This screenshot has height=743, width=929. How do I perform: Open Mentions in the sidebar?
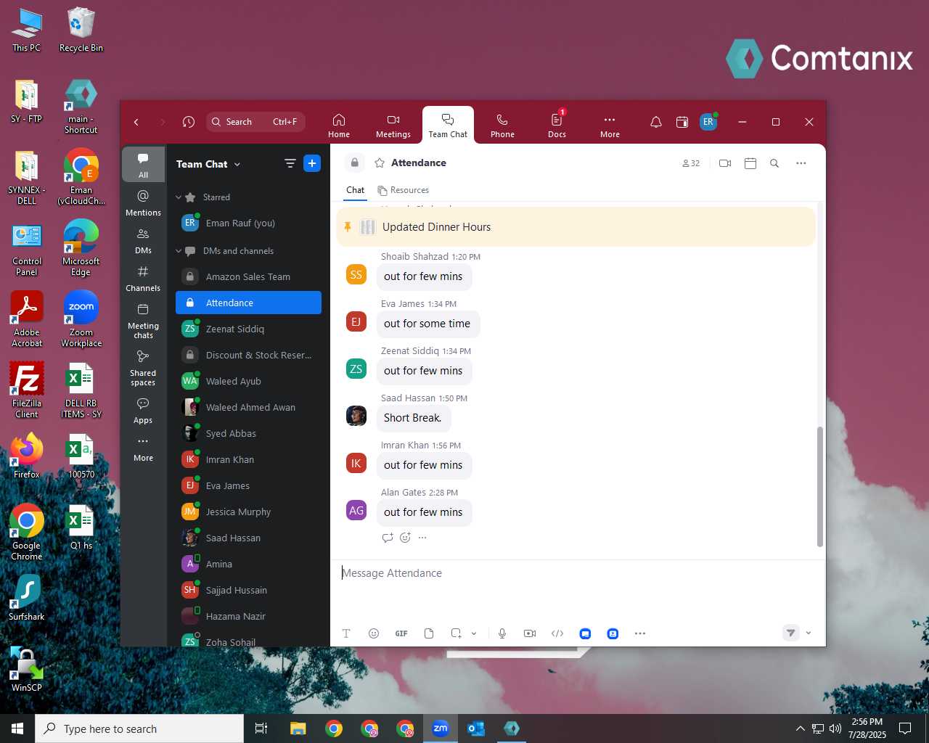143,203
